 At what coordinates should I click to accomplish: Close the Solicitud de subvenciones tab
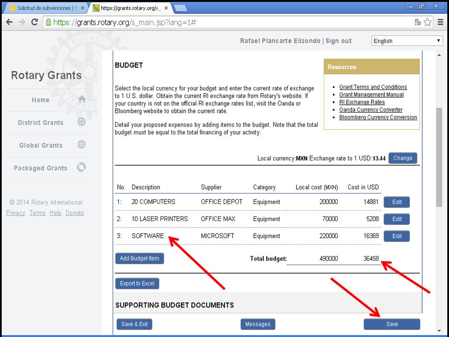pyautogui.click(x=82, y=8)
